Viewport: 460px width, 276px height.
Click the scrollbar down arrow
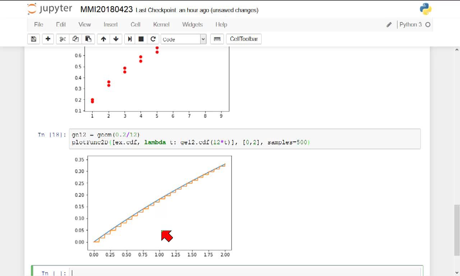tap(457, 272)
